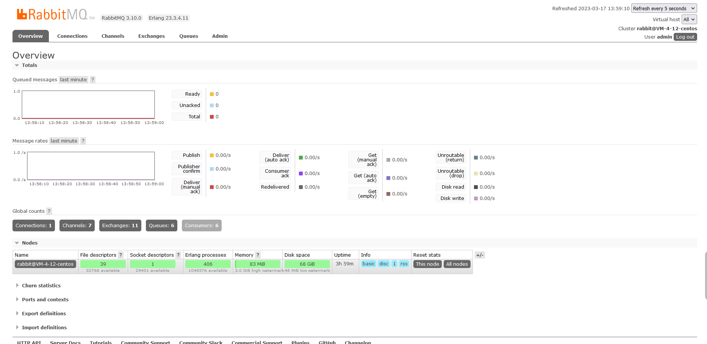The width and height of the screenshot is (707, 344).
Task: Click the Message rates chart
Action: (91, 166)
